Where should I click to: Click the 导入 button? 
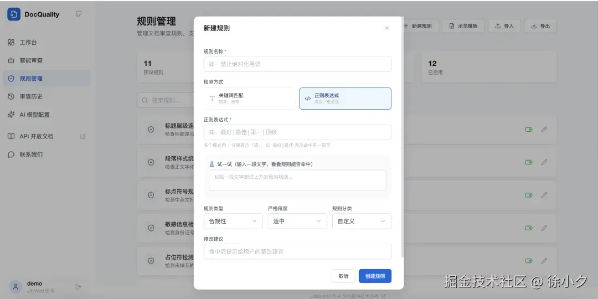(x=504, y=26)
